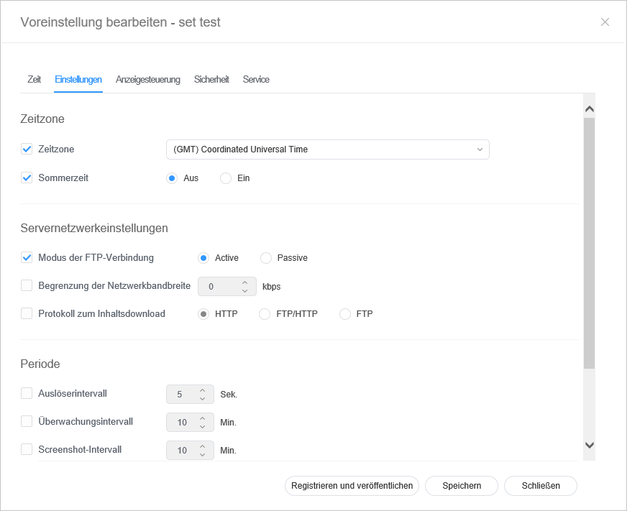
Task: Increase the Netzwerkbandbreite kbps value
Action: pos(244,282)
